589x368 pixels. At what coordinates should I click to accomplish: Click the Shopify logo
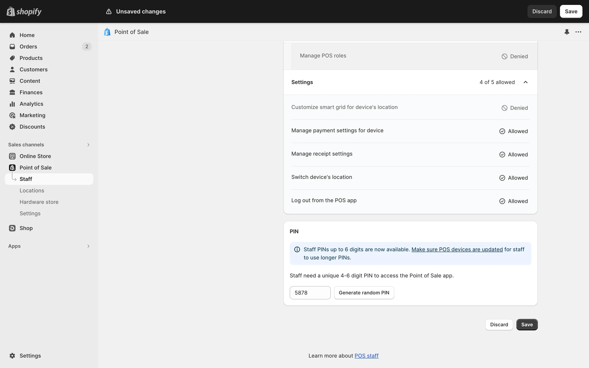pos(24,11)
